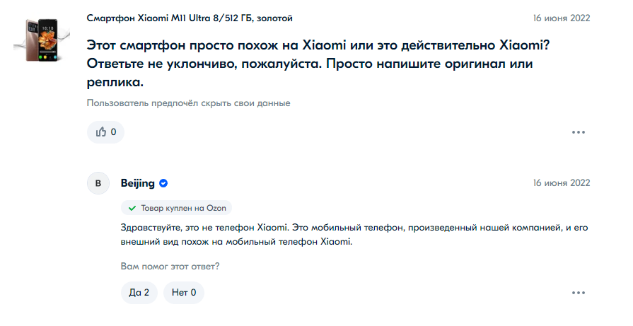Open 'Смартфон Xiaomi M11 Ultra 8/512 ГБ' product link

click(x=190, y=17)
